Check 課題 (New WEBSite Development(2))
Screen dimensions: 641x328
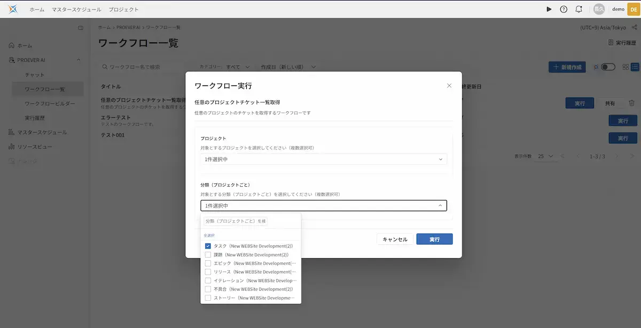208,255
